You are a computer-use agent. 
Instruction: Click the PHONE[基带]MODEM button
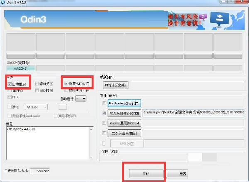(123, 123)
